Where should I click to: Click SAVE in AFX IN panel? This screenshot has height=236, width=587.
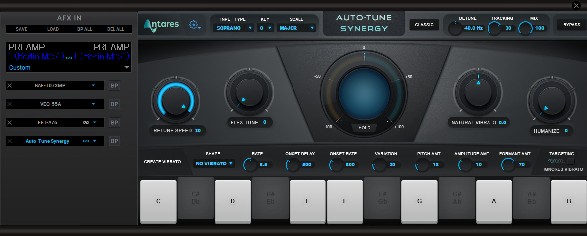[22, 29]
